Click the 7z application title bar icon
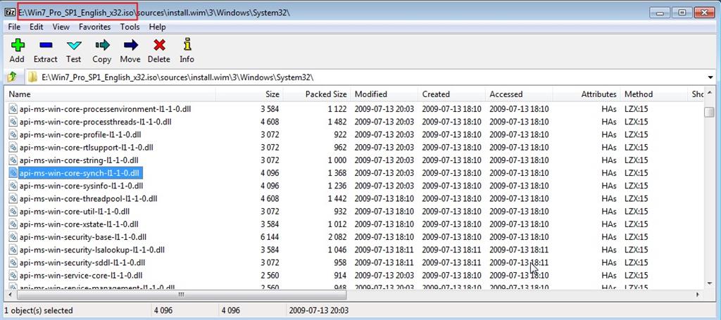 coord(10,13)
